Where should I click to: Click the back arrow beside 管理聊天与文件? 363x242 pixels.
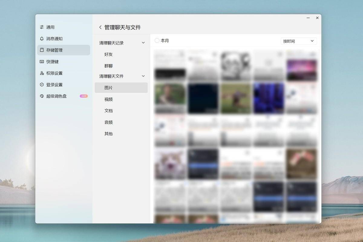[100, 27]
